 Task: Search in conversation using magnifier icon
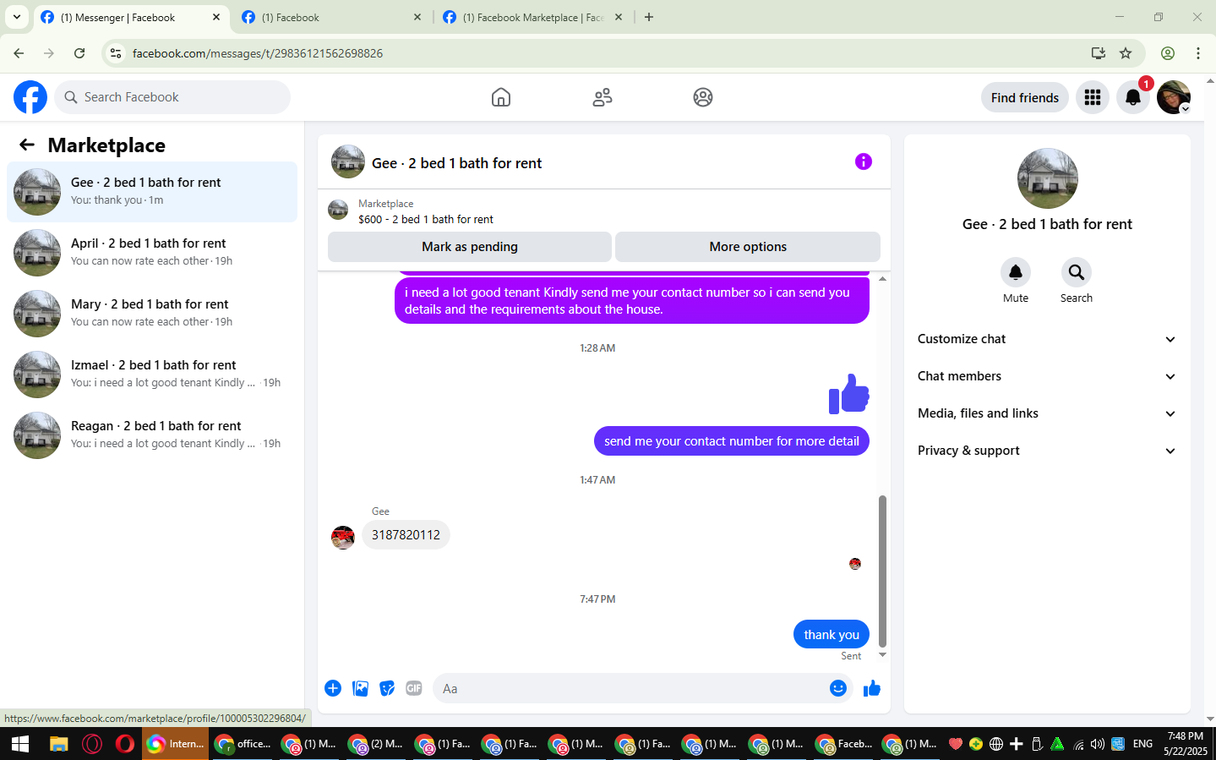point(1077,272)
